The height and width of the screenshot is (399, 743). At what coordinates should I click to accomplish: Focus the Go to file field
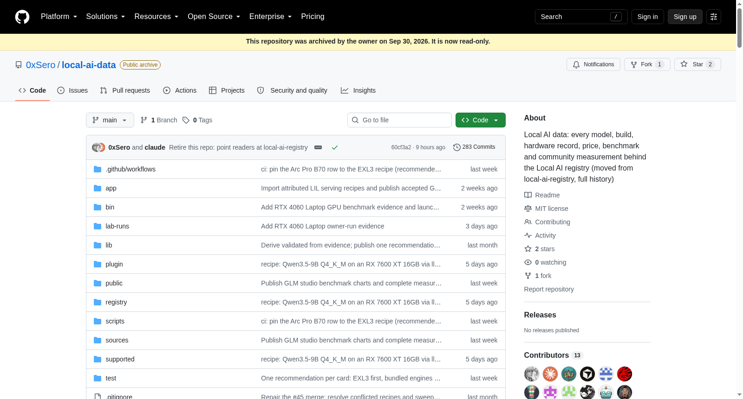coord(399,120)
